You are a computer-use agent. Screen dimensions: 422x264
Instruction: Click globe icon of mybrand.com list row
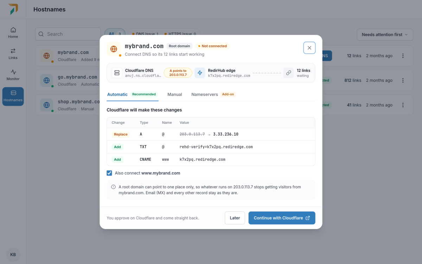click(x=46, y=56)
